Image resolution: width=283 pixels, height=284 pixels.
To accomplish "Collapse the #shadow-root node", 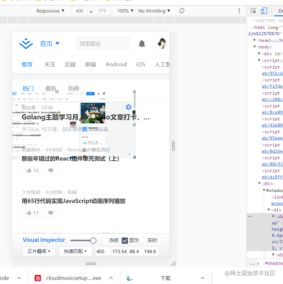I will pyautogui.click(x=264, y=190).
